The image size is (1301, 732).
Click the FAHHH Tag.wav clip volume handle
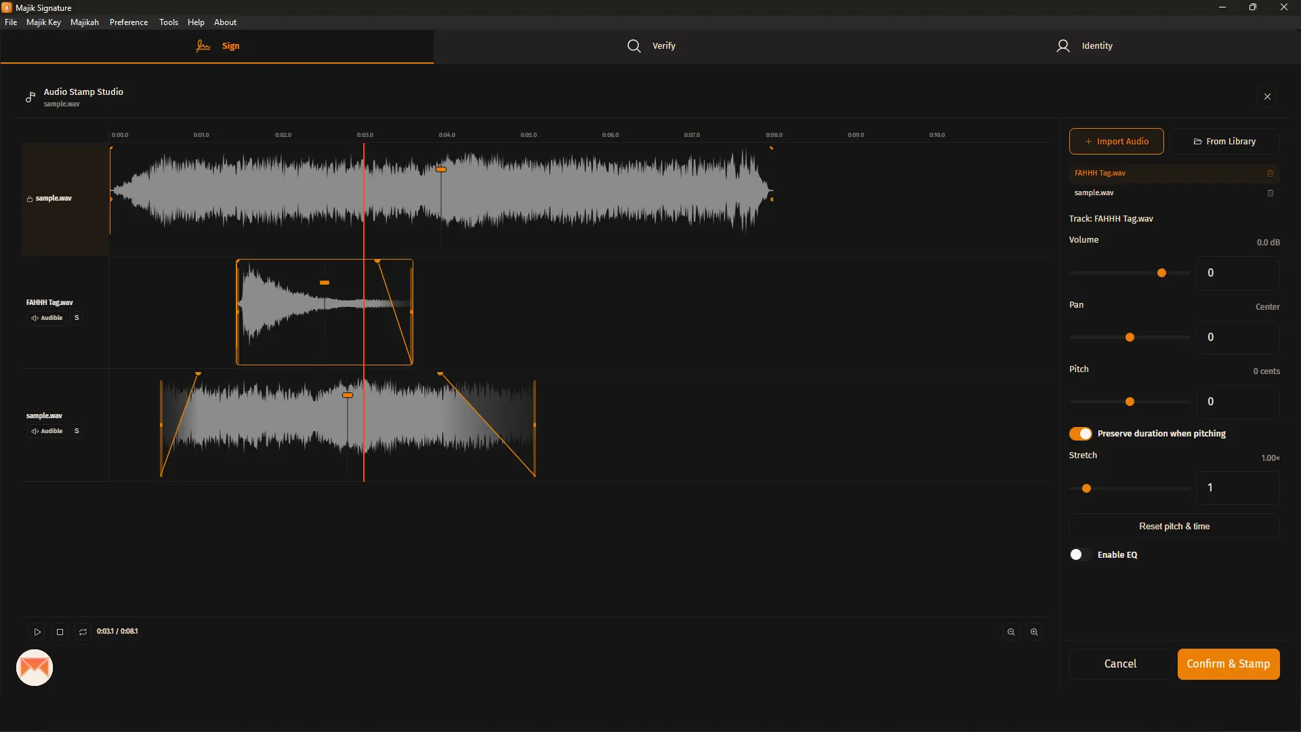click(x=325, y=283)
